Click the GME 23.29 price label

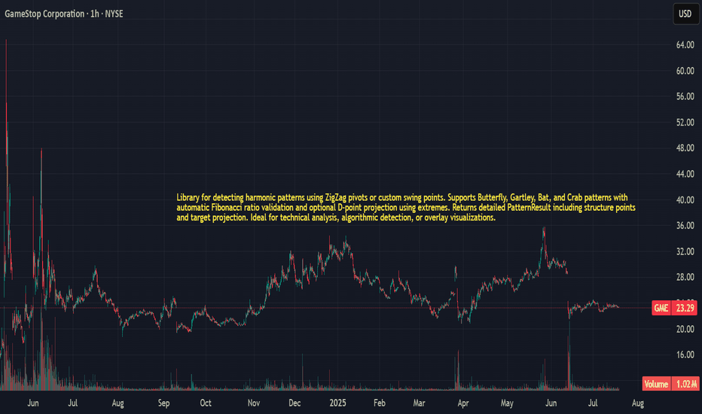[674, 308]
